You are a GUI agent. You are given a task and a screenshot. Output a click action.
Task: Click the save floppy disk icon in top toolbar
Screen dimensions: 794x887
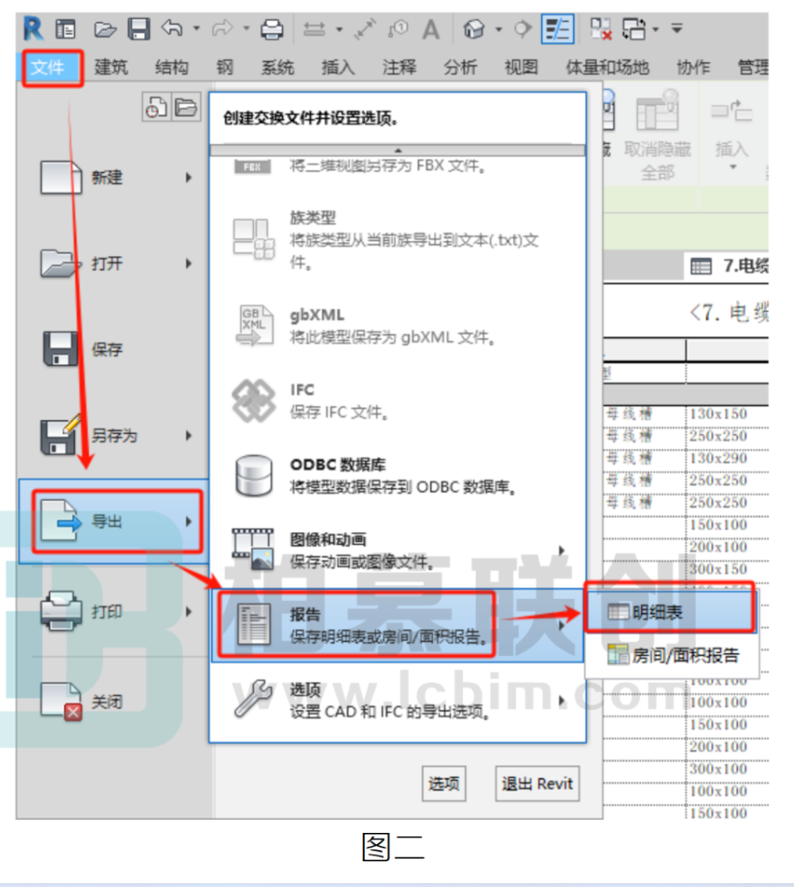pos(138,28)
